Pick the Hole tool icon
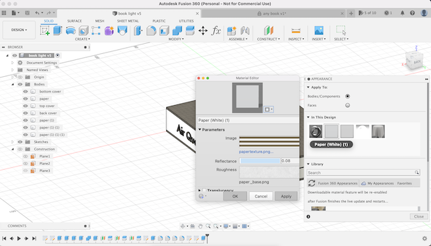The image size is (431, 246). tap(84, 30)
